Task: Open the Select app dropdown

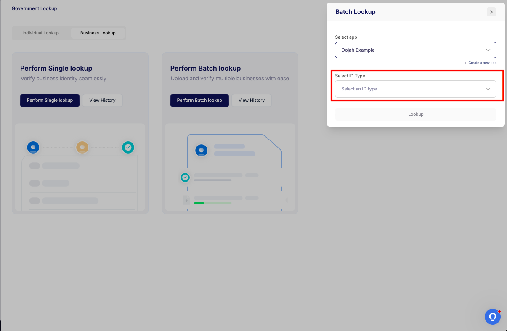Action: pyautogui.click(x=415, y=50)
